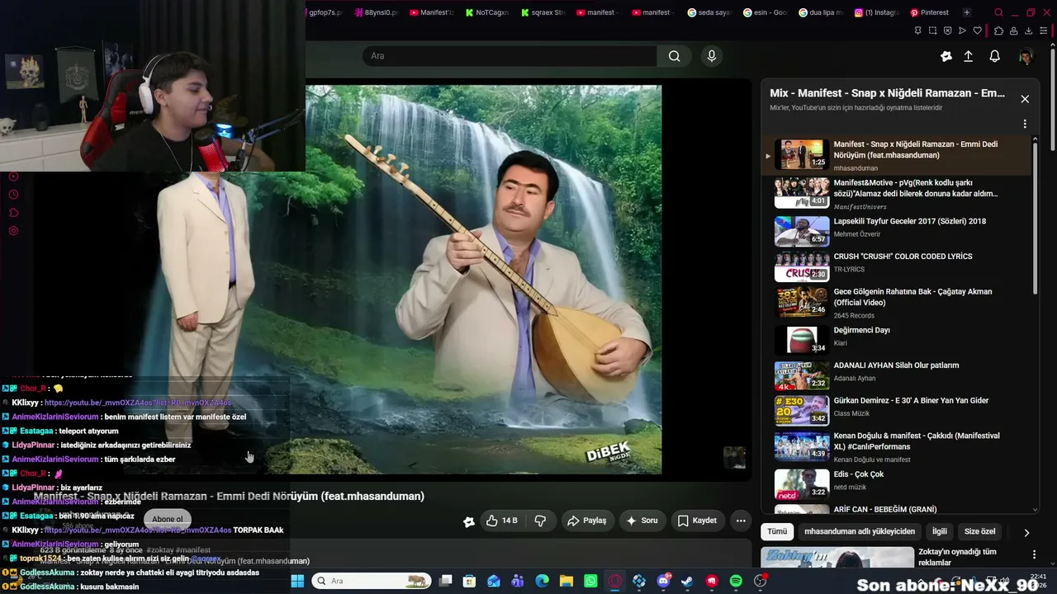
Task: Like the video with 14 B likes
Action: [x=501, y=521]
